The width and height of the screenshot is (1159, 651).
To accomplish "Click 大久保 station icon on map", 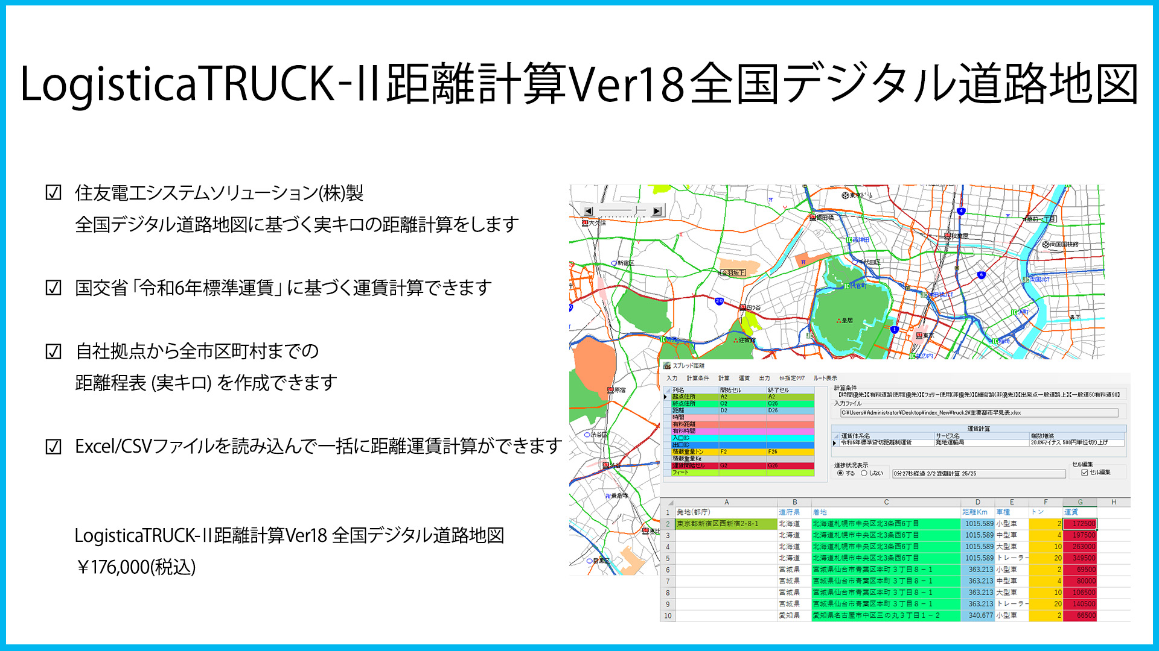I will click(x=585, y=223).
